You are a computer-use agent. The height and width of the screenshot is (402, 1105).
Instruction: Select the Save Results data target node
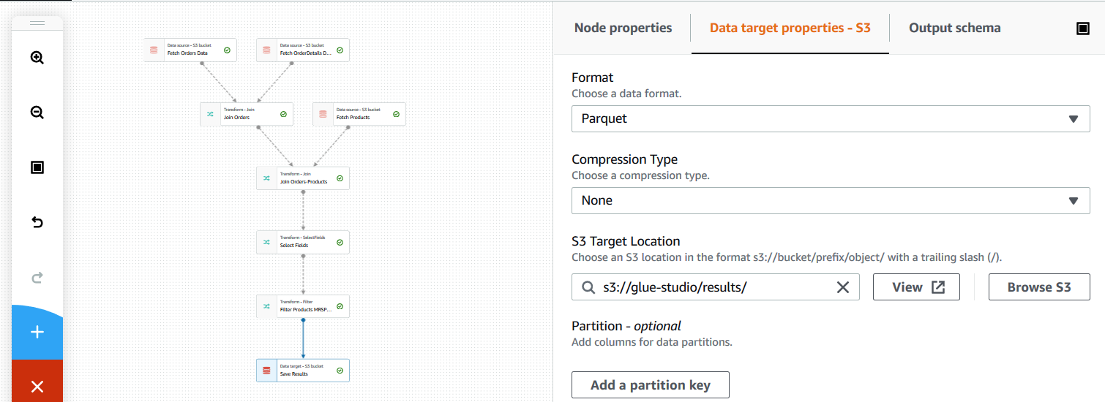click(303, 371)
